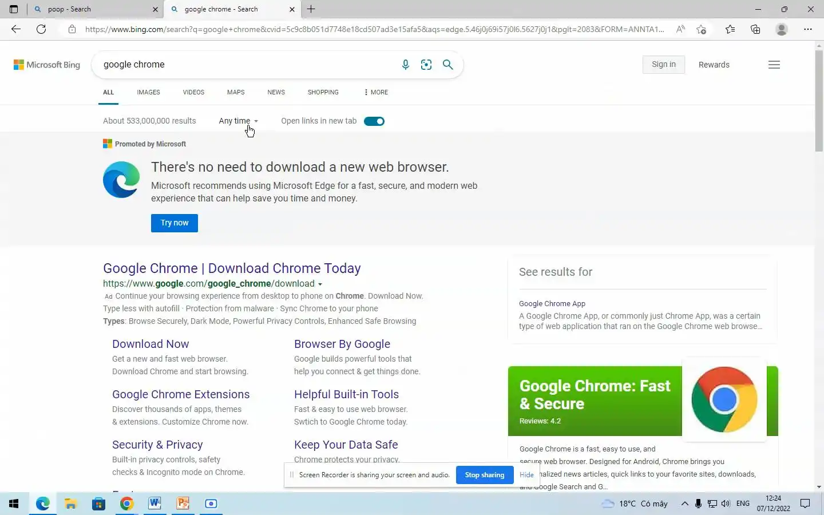Open the browser profile avatar
The width and height of the screenshot is (824, 515).
[782, 29]
